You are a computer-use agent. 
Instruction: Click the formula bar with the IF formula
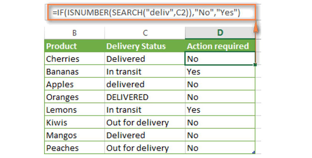click(x=151, y=12)
